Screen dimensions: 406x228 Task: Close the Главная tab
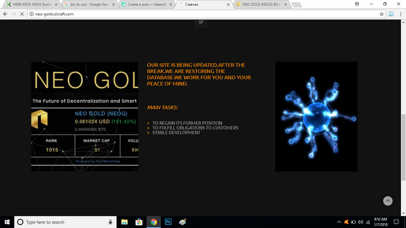(x=228, y=4)
